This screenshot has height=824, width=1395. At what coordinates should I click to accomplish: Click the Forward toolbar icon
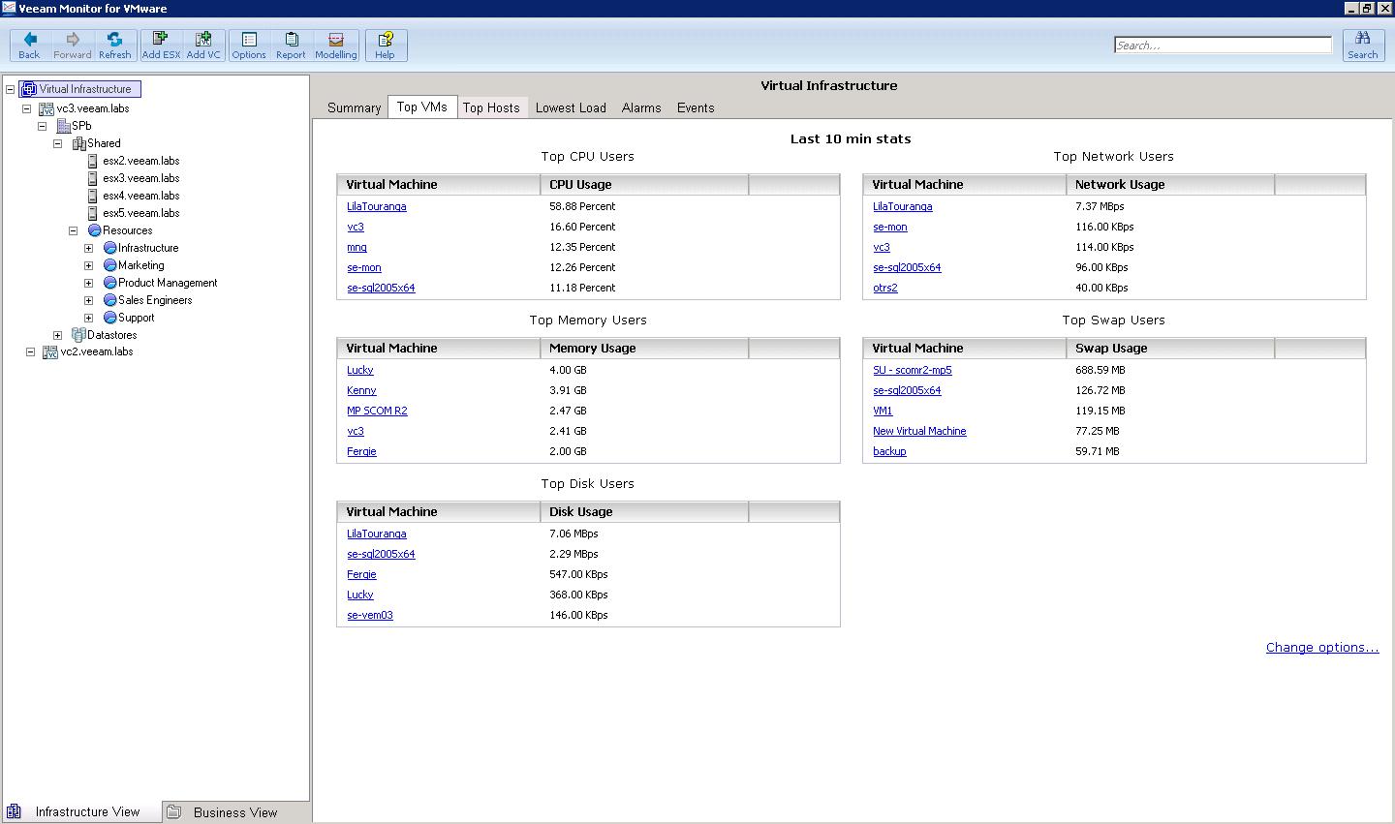72,46
